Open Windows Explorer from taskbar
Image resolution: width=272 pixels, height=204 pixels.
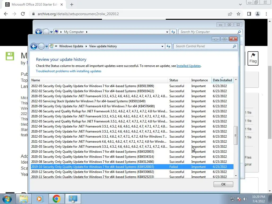24,199
